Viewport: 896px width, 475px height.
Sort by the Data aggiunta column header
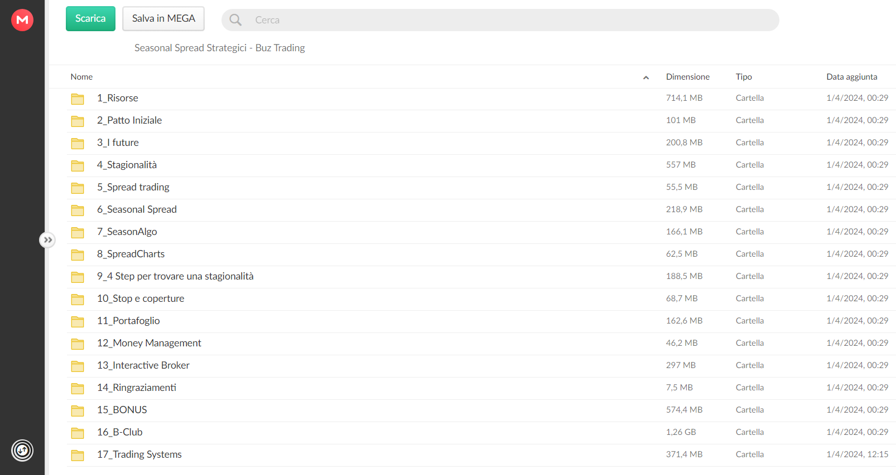point(852,77)
